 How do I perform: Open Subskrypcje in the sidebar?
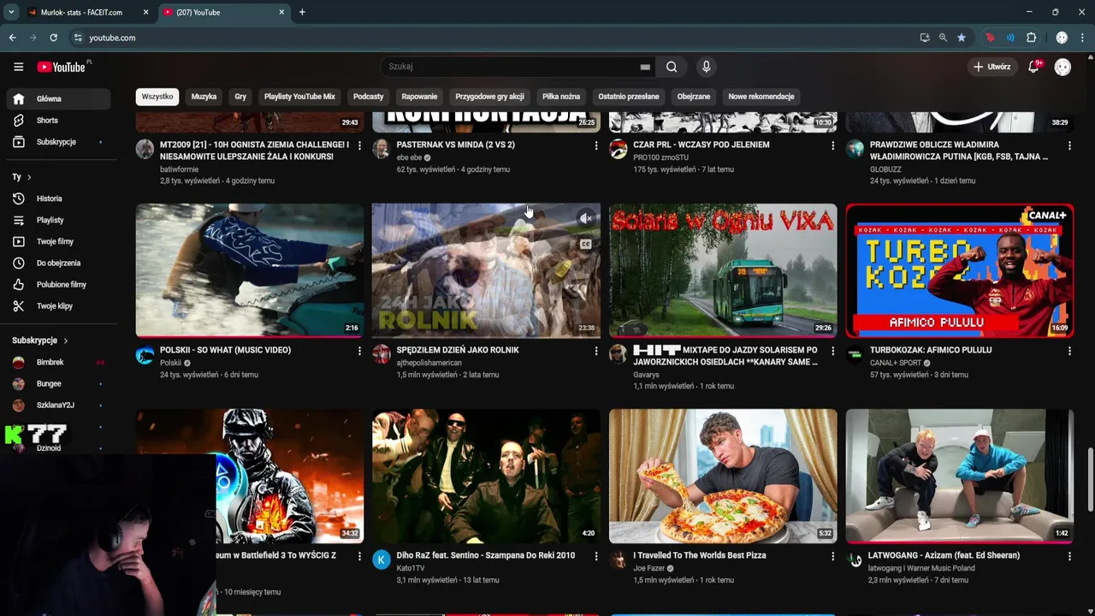[x=59, y=142]
